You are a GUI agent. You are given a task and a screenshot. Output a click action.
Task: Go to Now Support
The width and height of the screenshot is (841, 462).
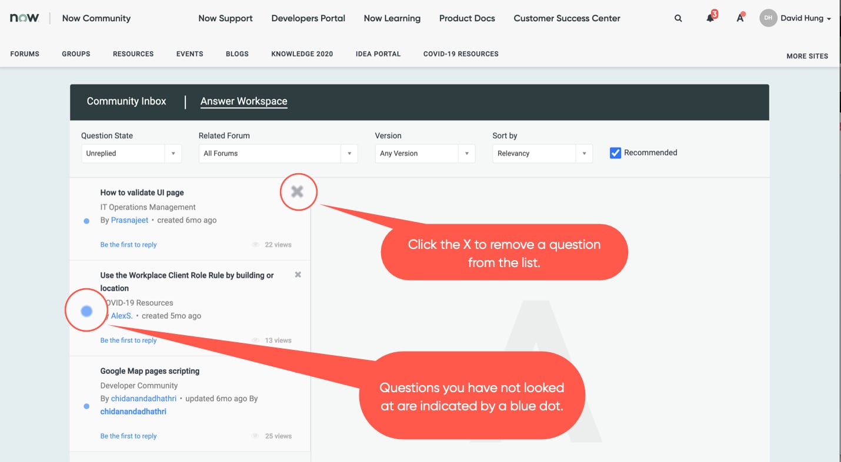pos(225,18)
